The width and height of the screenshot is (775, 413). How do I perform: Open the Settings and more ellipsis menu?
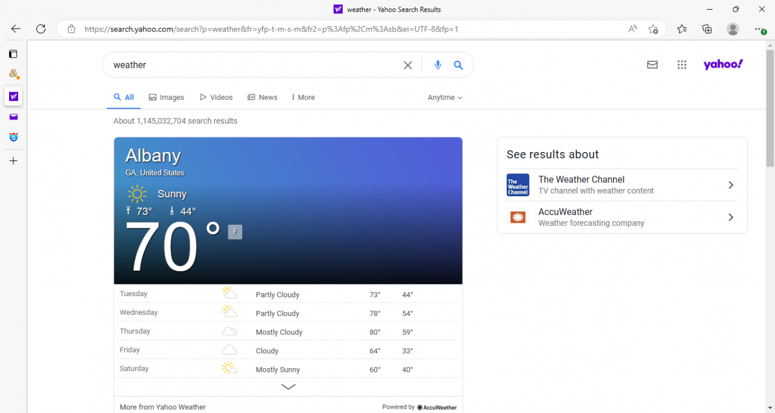coord(760,28)
